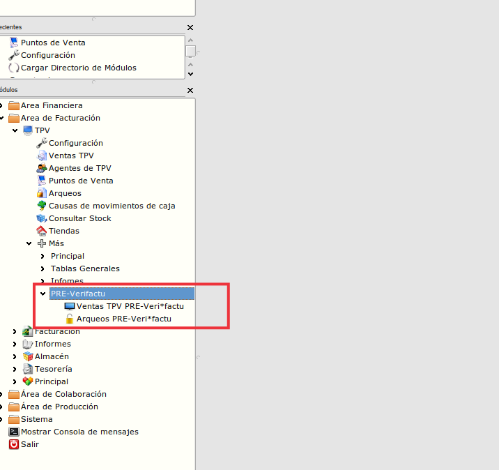Image resolution: width=499 pixels, height=470 pixels.
Task: Expand the Tesorería module node
Action: pos(15,369)
